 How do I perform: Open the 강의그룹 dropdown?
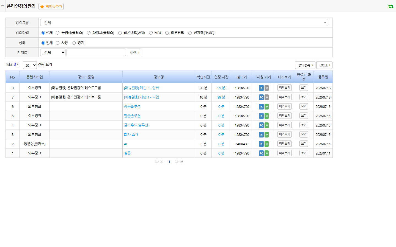click(x=184, y=23)
